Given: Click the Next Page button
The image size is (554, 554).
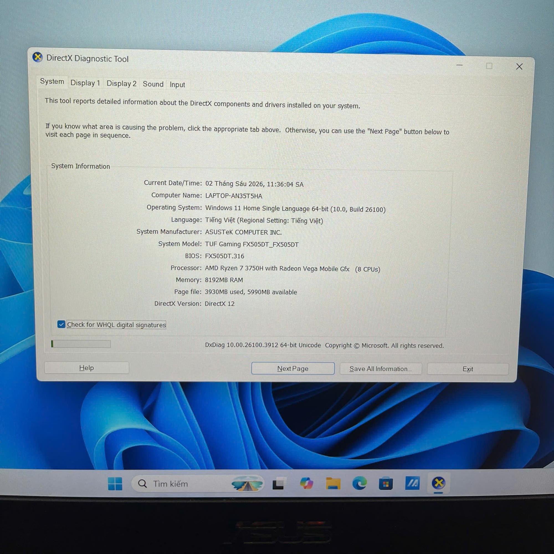Looking at the screenshot, I should click(x=293, y=368).
